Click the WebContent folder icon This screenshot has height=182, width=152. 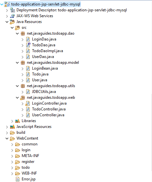(12, 139)
